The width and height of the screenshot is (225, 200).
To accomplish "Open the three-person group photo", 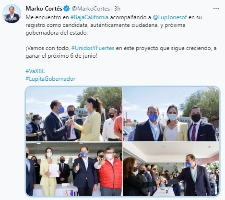I will point(171,114).
